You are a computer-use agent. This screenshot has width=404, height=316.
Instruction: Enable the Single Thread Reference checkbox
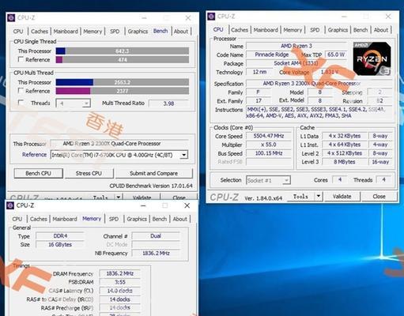pos(21,59)
